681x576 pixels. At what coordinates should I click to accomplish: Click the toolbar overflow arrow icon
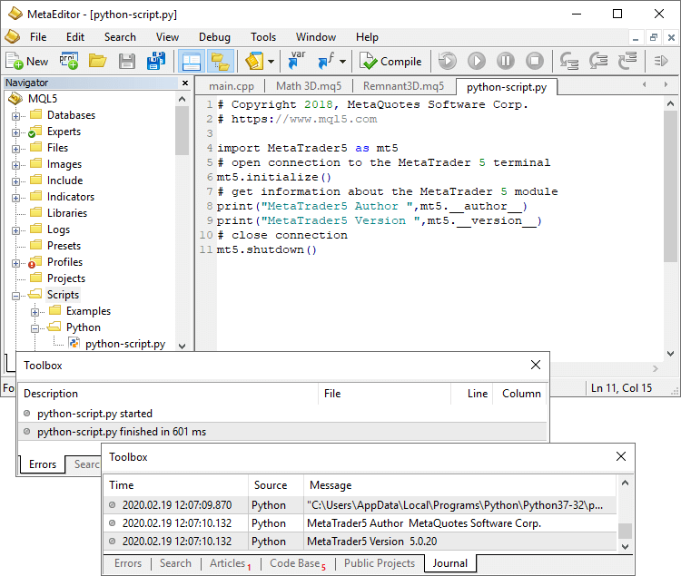pos(661,61)
